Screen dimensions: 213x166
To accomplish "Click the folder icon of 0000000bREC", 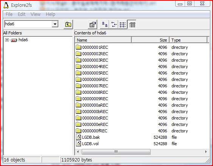I will (78, 112).
